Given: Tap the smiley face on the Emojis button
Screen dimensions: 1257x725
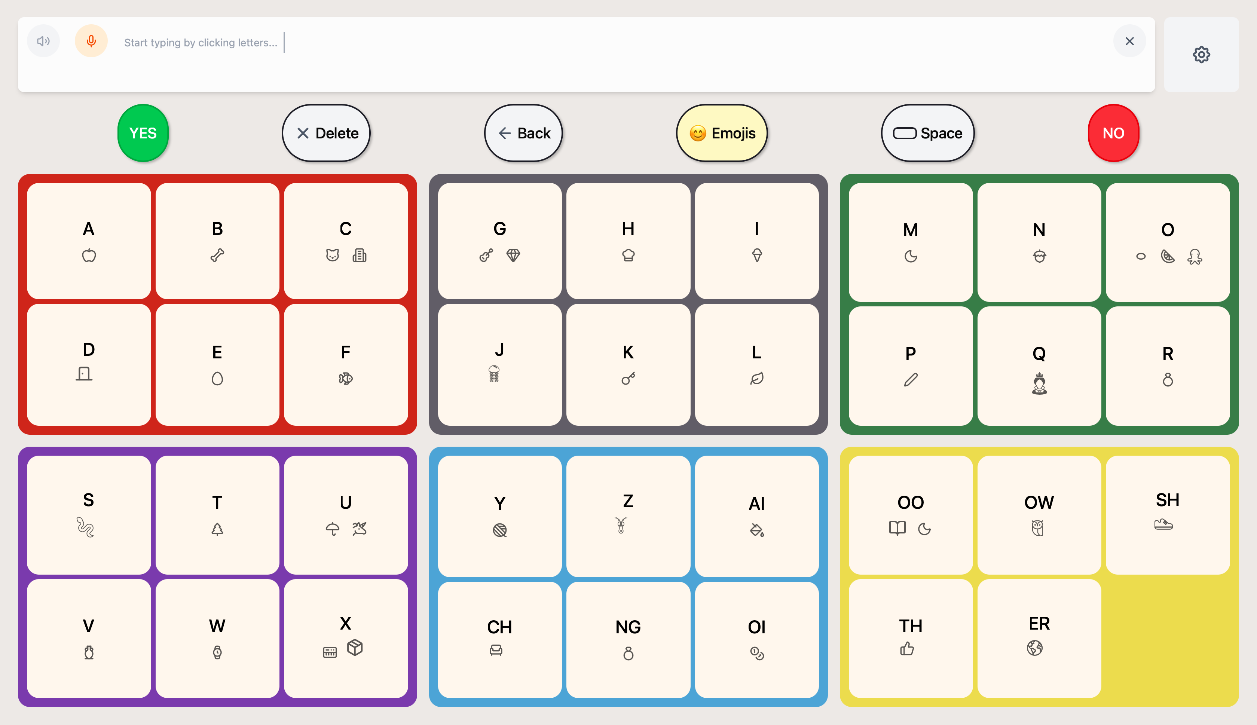Looking at the screenshot, I should pyautogui.click(x=698, y=133).
